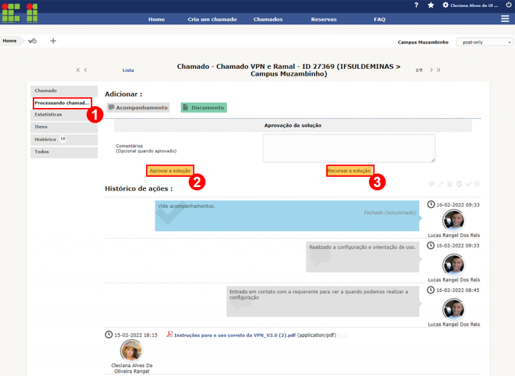This screenshot has height=376, width=515.
Task: Open the Chamados menu
Action: (268, 19)
